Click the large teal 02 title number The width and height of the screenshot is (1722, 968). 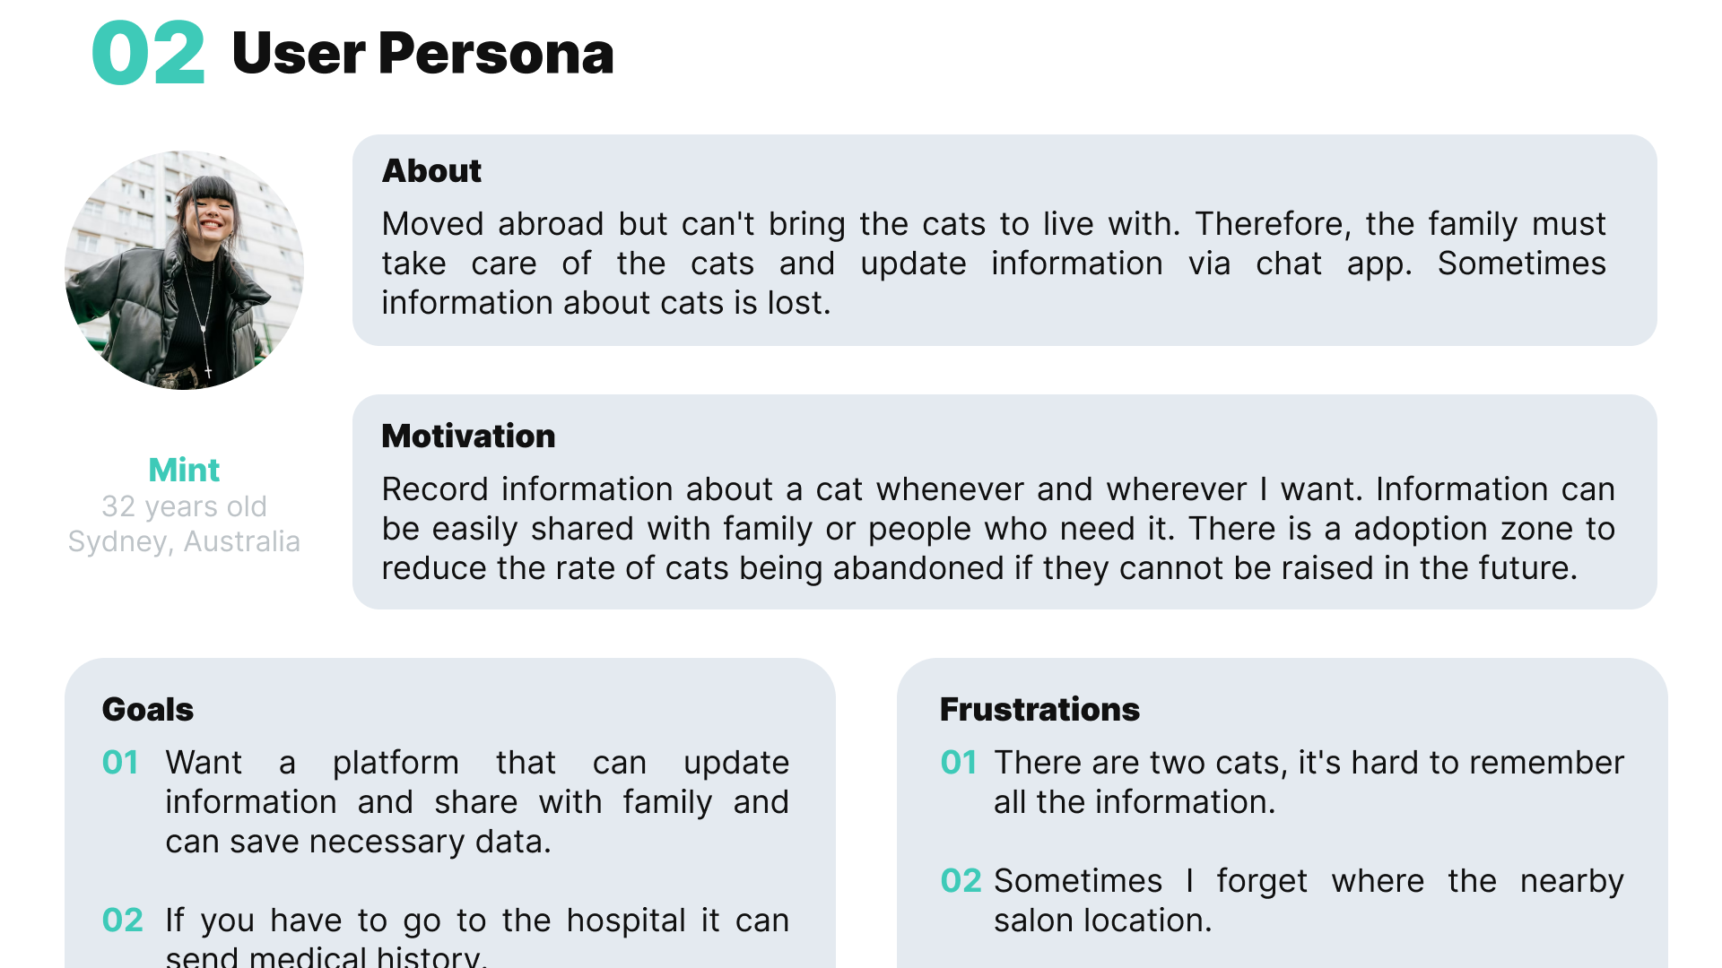point(148,55)
